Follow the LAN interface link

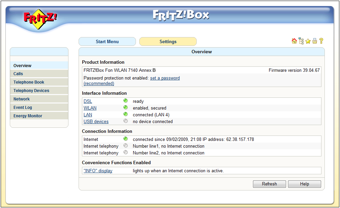point(88,115)
